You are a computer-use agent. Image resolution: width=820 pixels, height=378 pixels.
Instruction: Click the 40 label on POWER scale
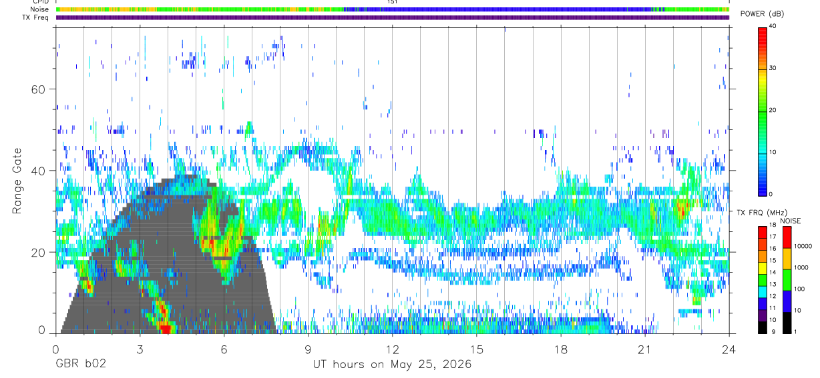point(774,26)
